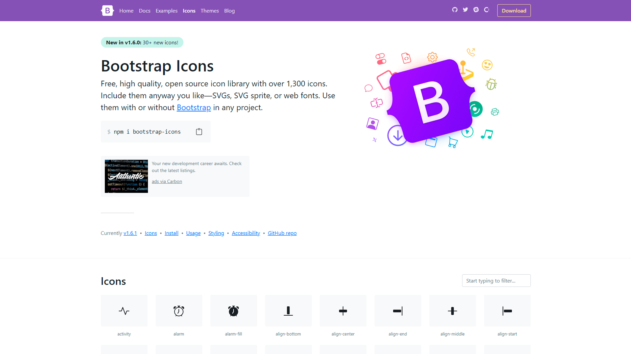The image size is (631, 354).
Task: Click the 'New in v1.6.0' badge
Action: click(x=142, y=42)
